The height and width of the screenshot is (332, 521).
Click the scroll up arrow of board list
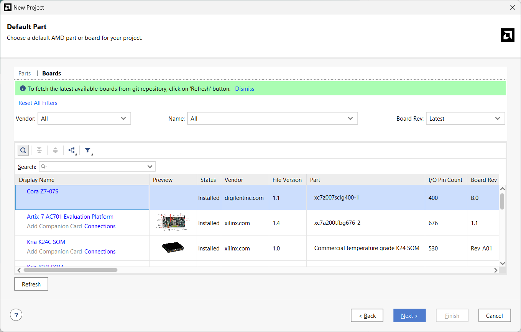point(503,189)
